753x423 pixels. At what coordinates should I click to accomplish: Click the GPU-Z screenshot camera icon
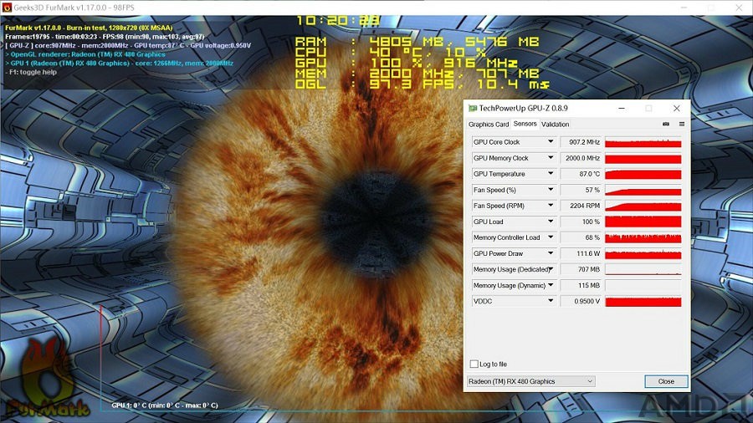(x=666, y=125)
